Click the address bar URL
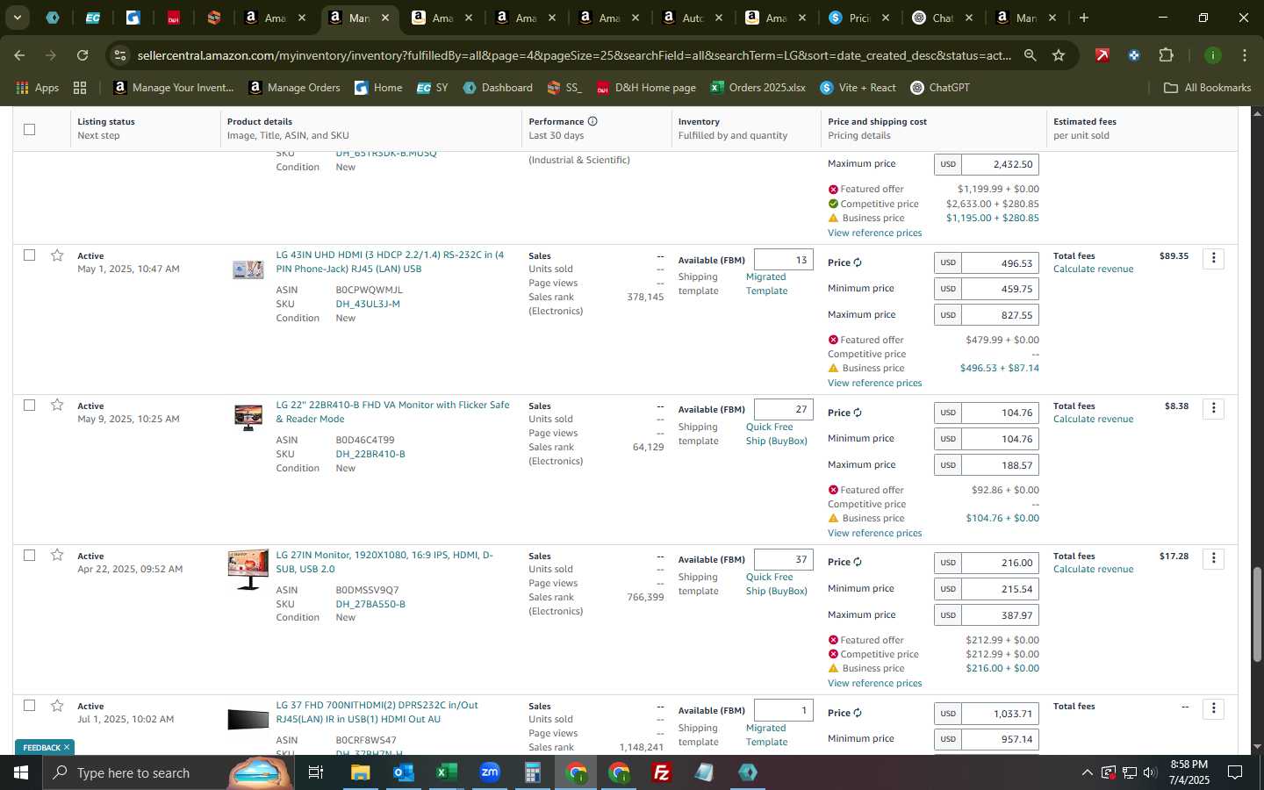Screen dimensions: 1264x790 pos(574,55)
